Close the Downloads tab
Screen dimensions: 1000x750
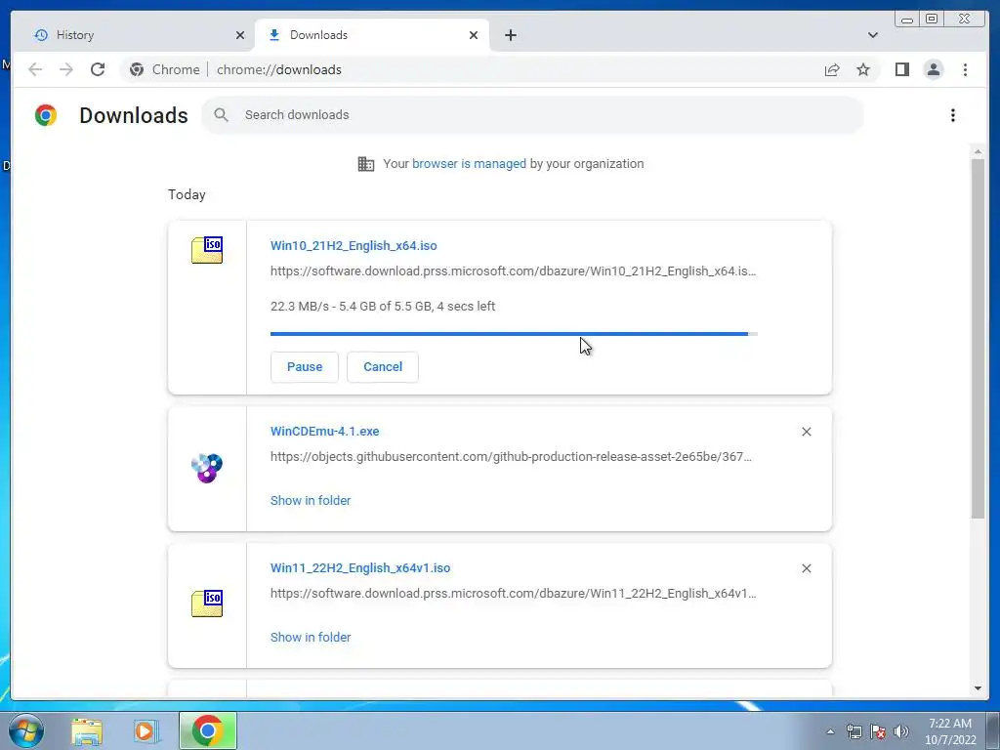[474, 35]
